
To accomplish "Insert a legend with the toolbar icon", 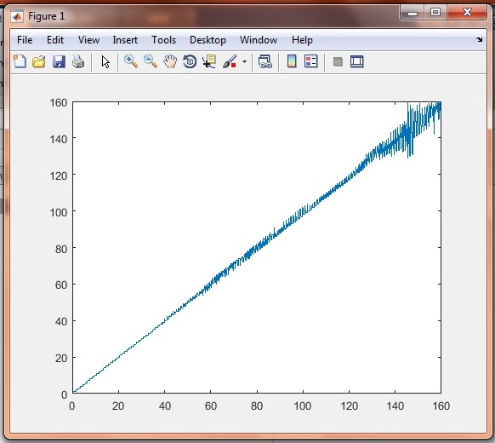I will point(311,61).
